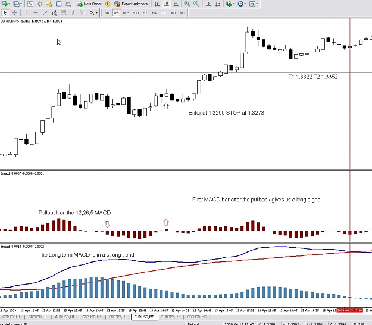This screenshot has width=372, height=325.
Task: Open the Navigator favorites icon
Action: pos(49,4)
